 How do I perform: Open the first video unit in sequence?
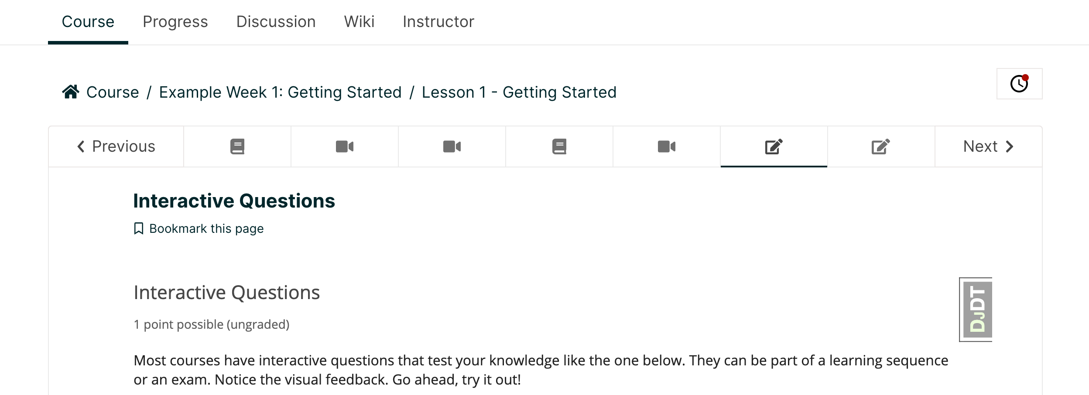(345, 146)
